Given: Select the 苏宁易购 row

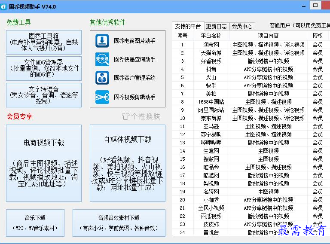Looking at the screenshot, I should [x=251, y=134].
